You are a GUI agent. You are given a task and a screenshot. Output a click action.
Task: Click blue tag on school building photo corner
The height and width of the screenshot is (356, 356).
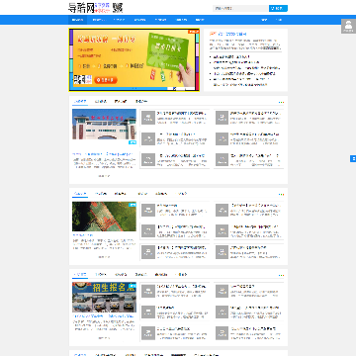133,142
